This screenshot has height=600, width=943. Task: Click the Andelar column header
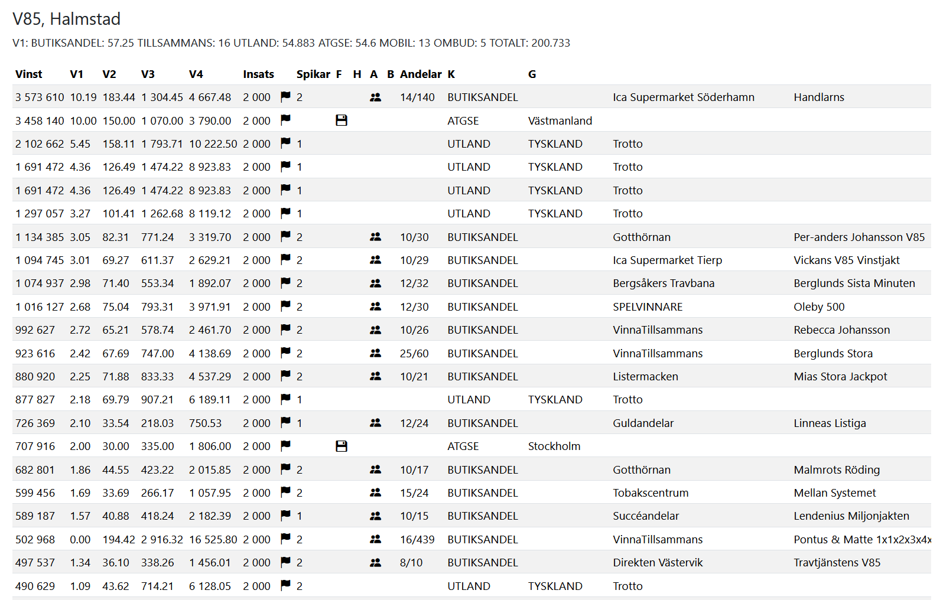coord(421,74)
